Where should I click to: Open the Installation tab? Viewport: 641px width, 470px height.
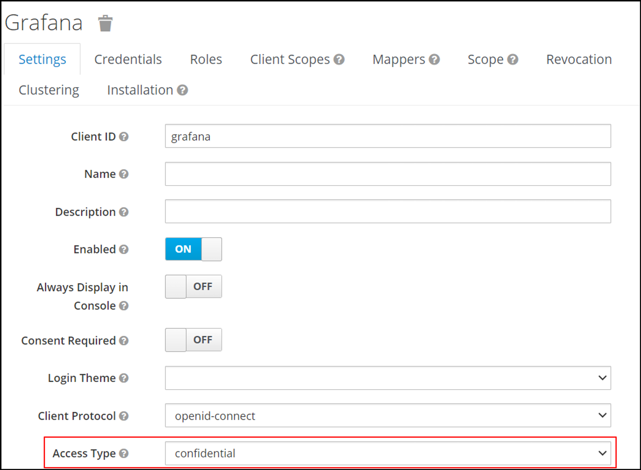pos(140,90)
